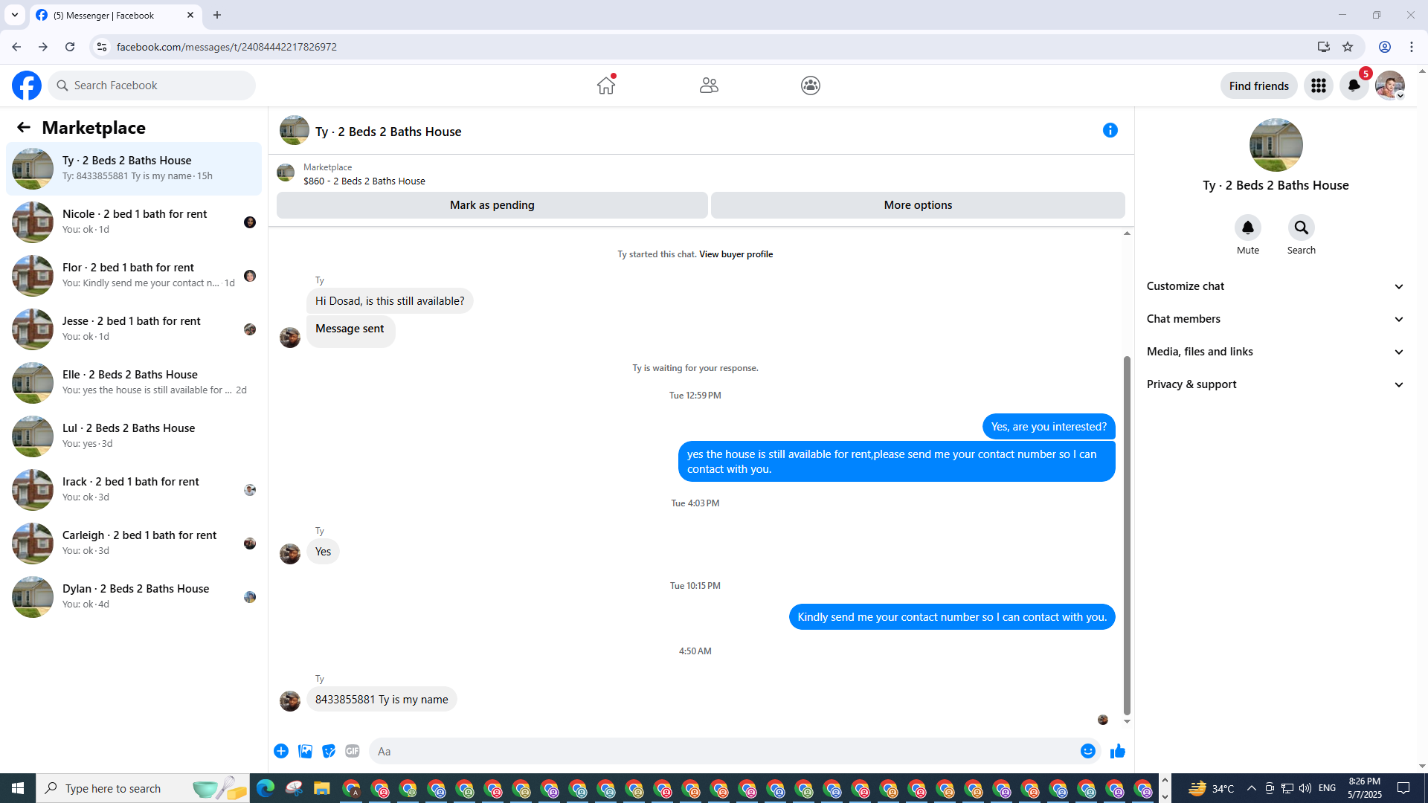
Task: Attach a photo using the image icon
Action: [305, 752]
